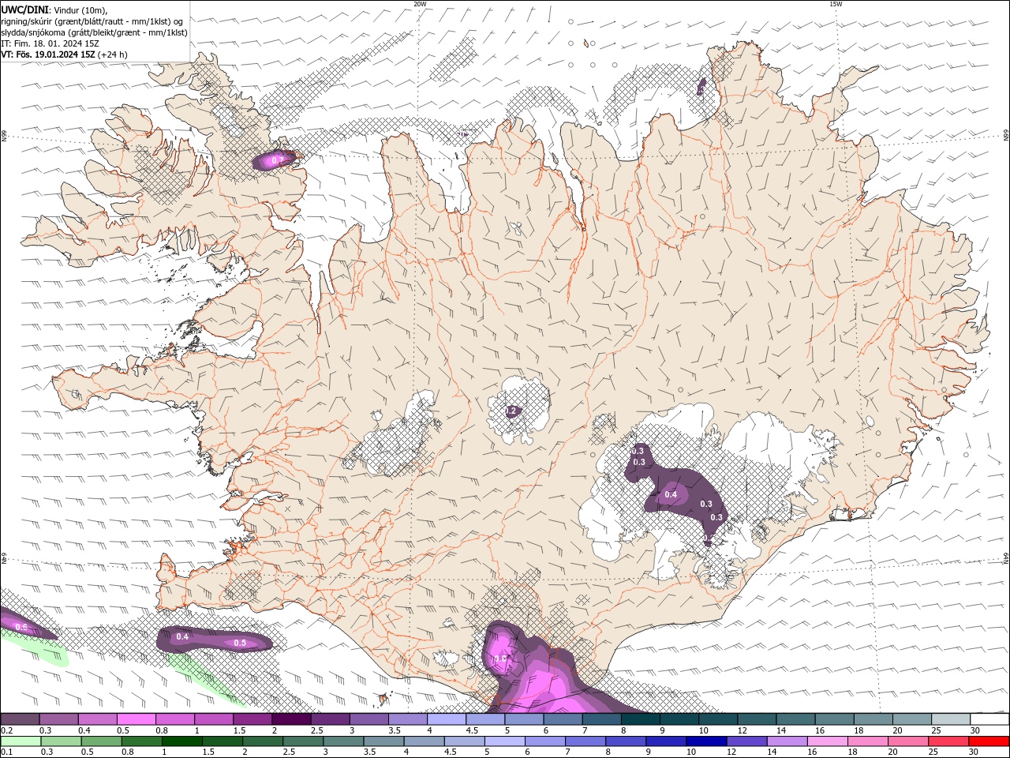Pick the bottom-row pink swatch labelled 16
The image size is (1010, 758).
828,741
